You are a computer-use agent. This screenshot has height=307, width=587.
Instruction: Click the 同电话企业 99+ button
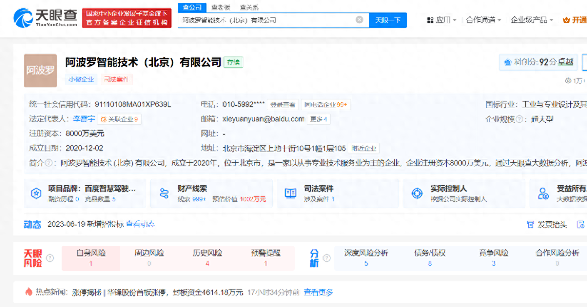(x=326, y=105)
